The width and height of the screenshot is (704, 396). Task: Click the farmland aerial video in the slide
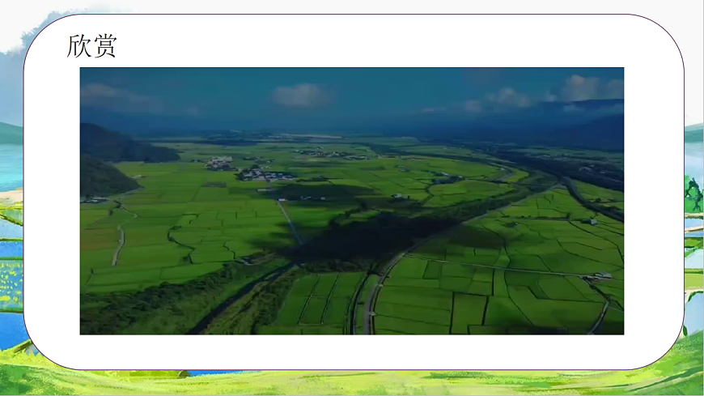[352, 200]
